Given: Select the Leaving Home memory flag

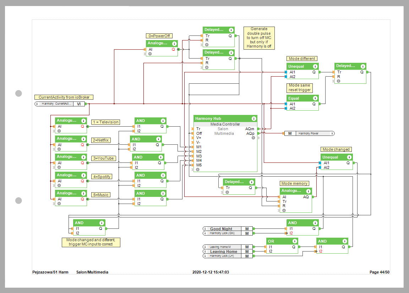Looking at the screenshot, I should coord(224,251).
